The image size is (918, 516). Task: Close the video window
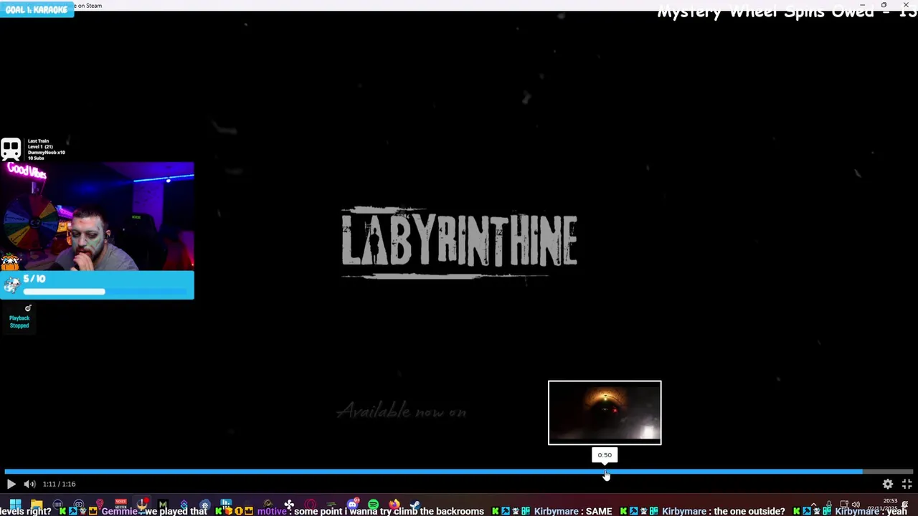point(906,5)
